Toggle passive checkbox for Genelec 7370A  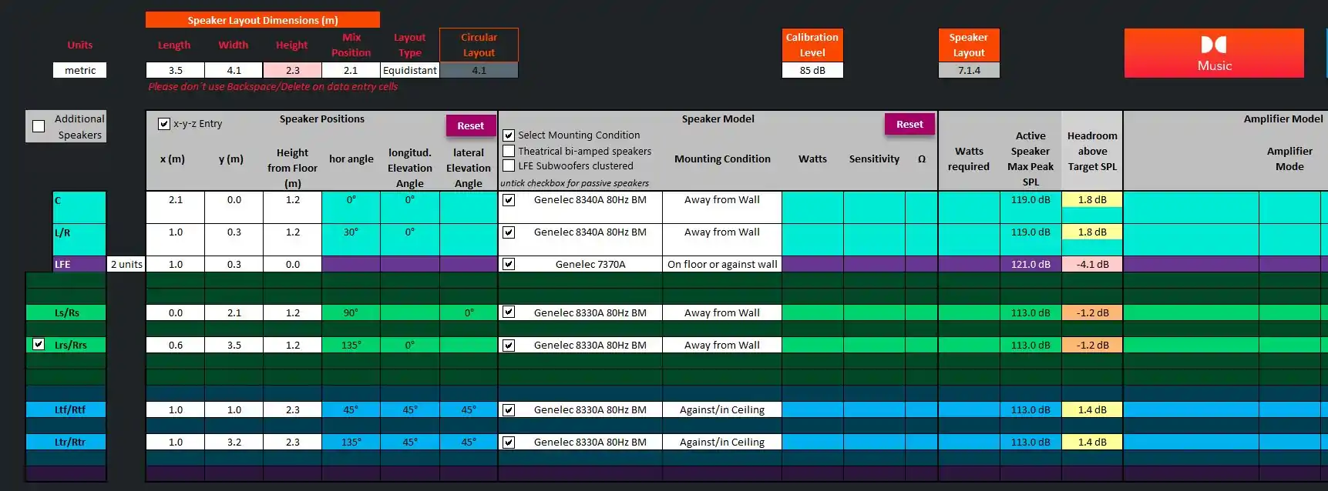pyautogui.click(x=509, y=264)
